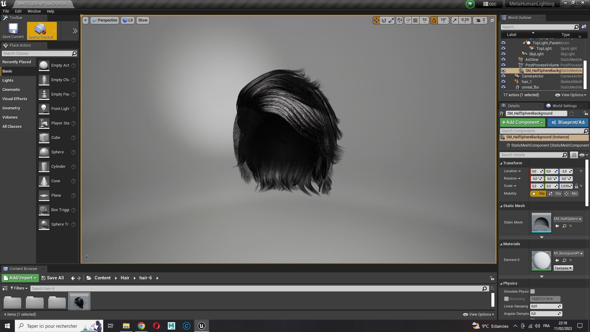The width and height of the screenshot is (590, 332).
Task: Open DDC status indicator
Action: tap(490, 4)
